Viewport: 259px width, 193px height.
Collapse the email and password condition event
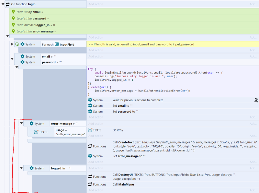(x=12, y=59)
